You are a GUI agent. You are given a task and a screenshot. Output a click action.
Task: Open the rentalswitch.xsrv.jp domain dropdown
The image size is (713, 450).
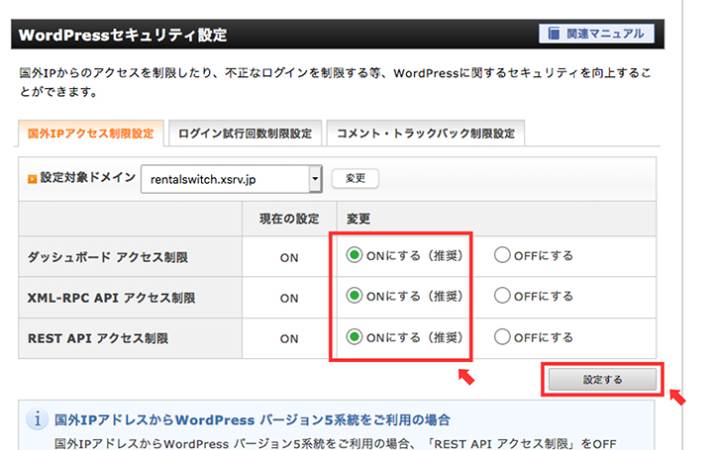pyautogui.click(x=232, y=179)
